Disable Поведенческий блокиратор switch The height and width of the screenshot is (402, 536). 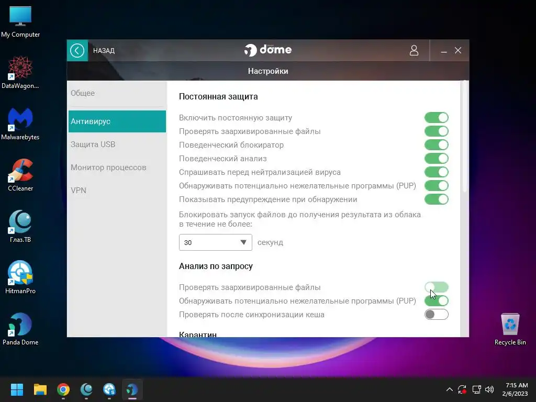click(x=437, y=145)
